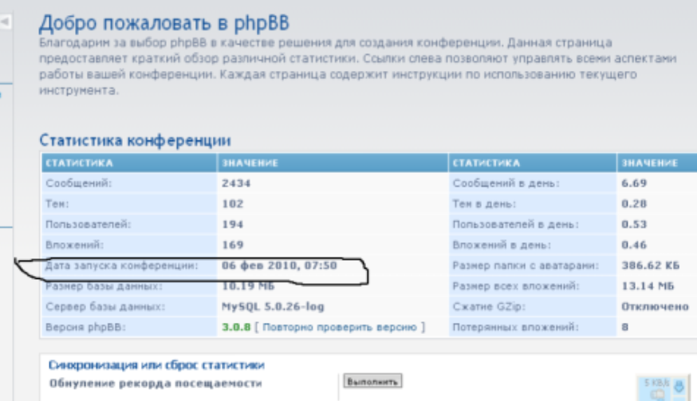Click the first 'ЗНАЧЕНИЕ' column header
697x401 pixels.
pyautogui.click(x=333, y=163)
